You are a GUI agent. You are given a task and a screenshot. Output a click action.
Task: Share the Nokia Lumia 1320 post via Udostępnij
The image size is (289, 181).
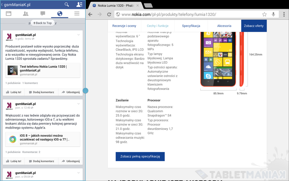tap(71, 92)
